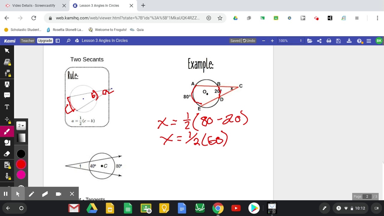Select Screencastify eraser tool
This screenshot has height=216, width=384.
45,194
